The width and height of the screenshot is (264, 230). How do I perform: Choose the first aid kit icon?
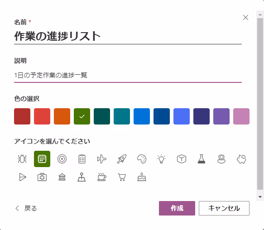(x=42, y=177)
